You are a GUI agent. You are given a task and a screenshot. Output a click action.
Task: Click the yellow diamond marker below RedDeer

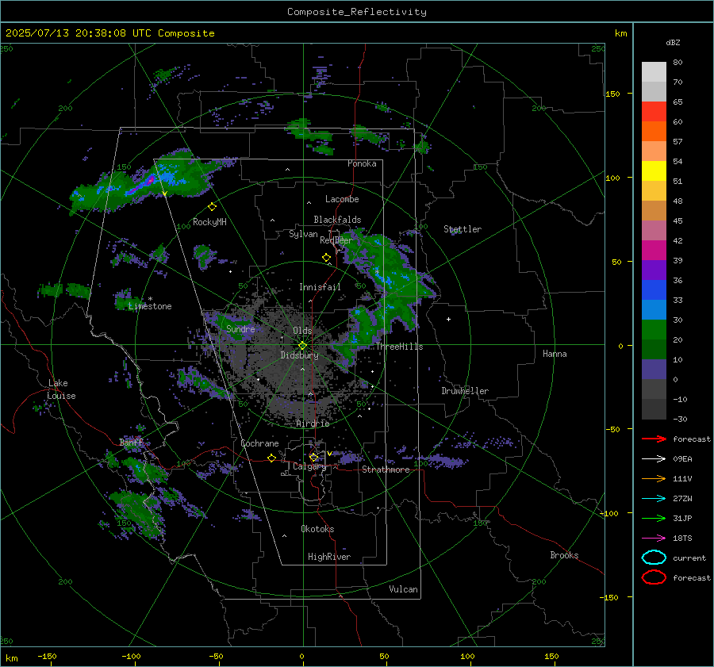[x=327, y=258]
